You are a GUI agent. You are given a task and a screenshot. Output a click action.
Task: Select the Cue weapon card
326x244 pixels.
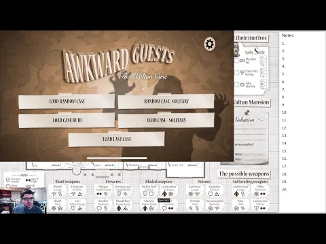pyautogui.click(x=77, y=205)
